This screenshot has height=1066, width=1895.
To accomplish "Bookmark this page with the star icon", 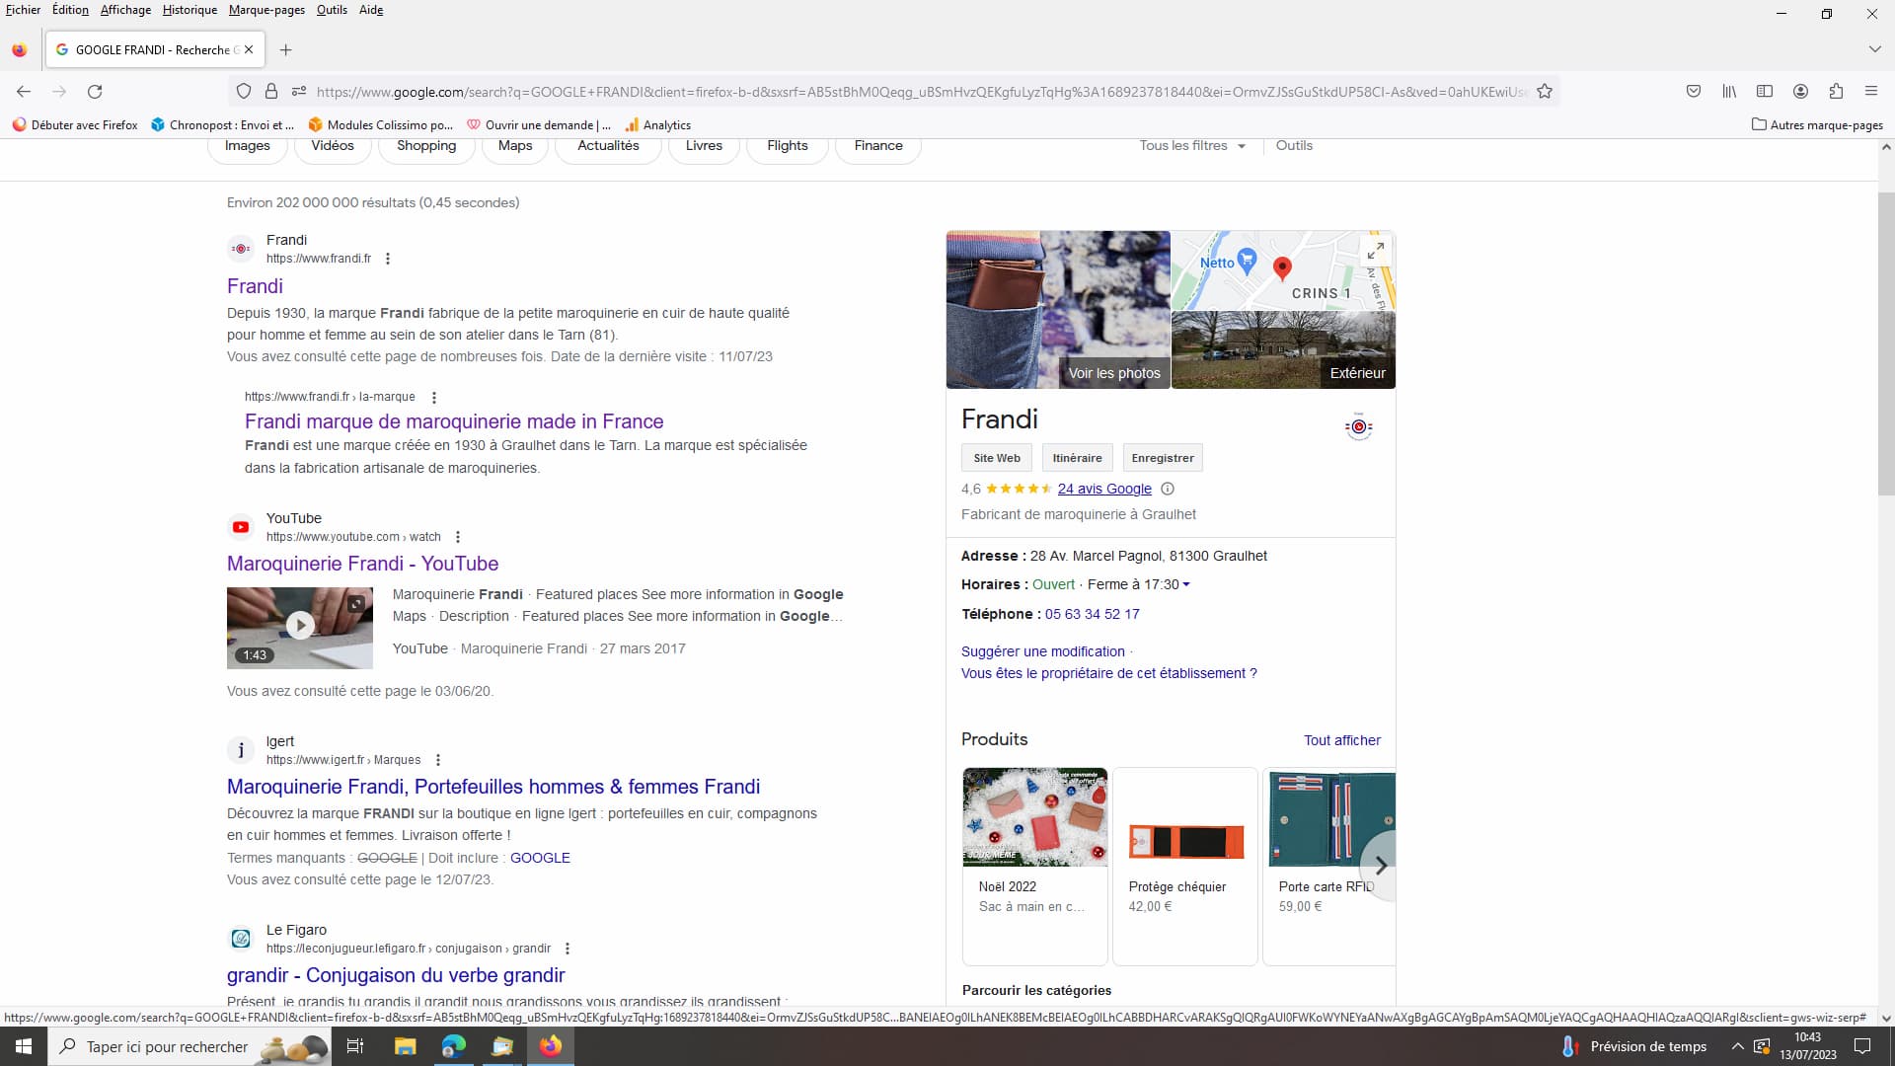I will click(1545, 92).
